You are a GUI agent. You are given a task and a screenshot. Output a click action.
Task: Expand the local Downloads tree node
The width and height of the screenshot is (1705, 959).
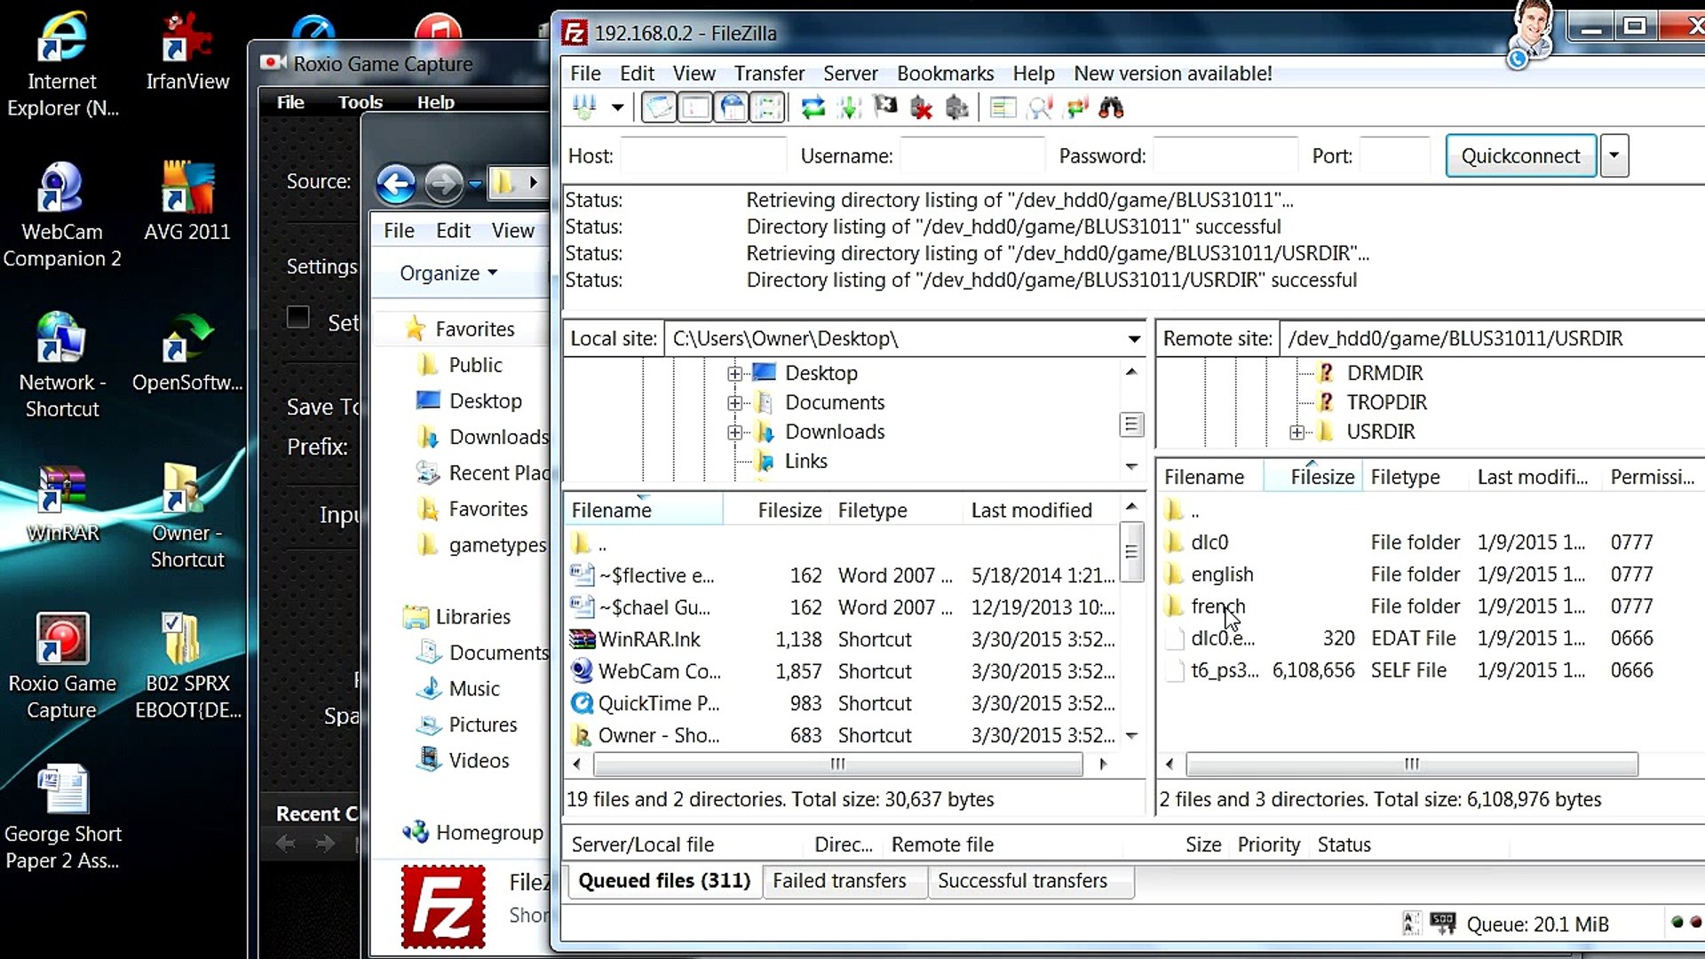coord(734,432)
